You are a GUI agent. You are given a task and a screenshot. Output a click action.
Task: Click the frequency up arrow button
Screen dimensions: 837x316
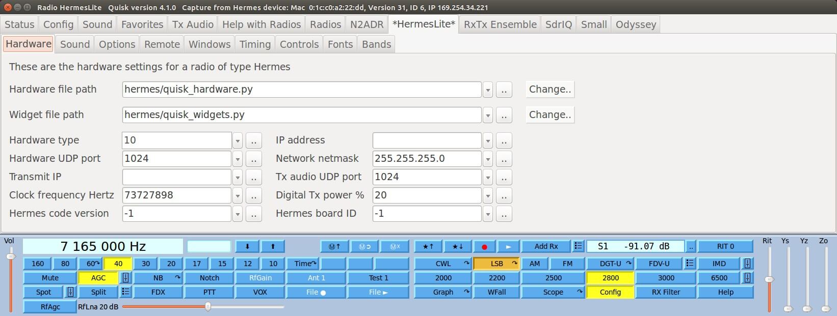point(273,247)
